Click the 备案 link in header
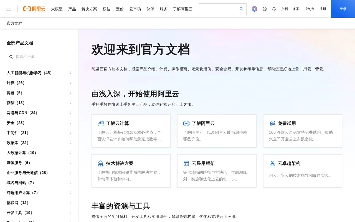Viewport: 355px width, 222px height. click(296, 9)
